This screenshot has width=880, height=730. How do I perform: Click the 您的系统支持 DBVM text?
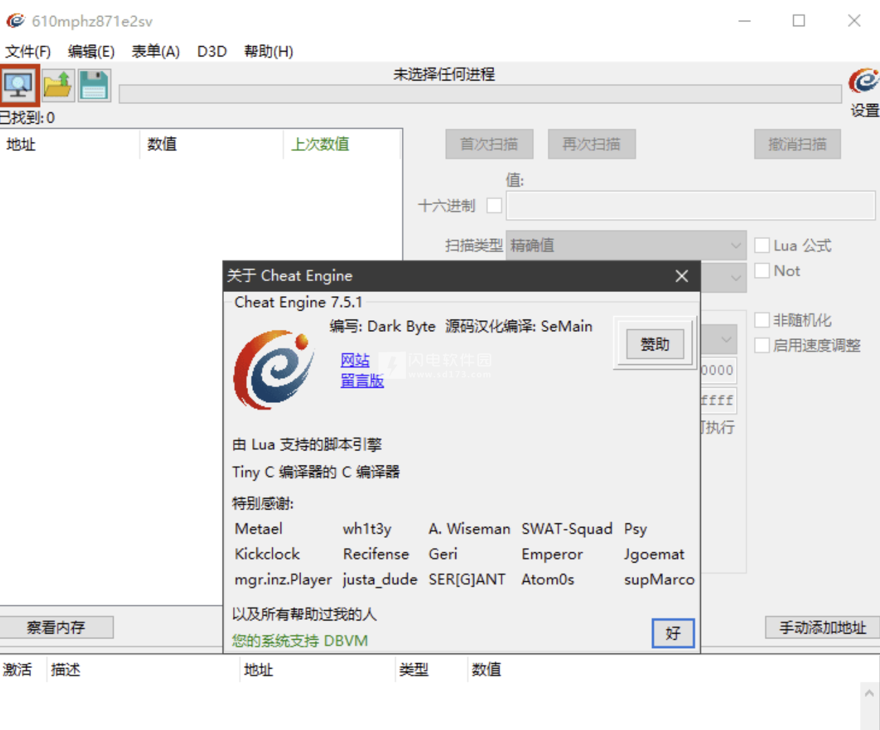tap(300, 640)
